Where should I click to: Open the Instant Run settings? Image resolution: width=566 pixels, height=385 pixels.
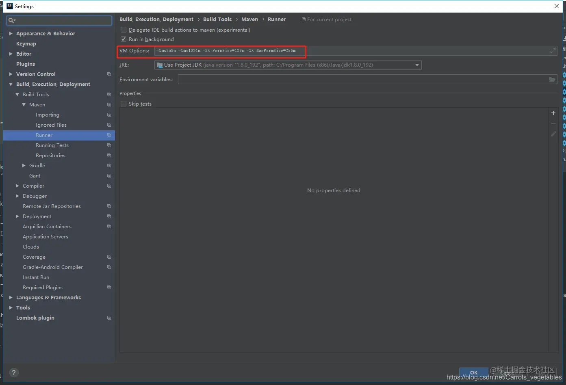36,277
